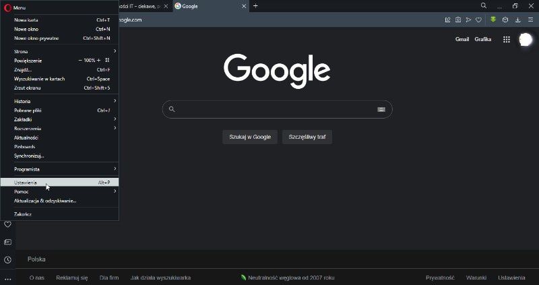Close the Google tab
This screenshot has width=539, height=285.
[x=244, y=6]
